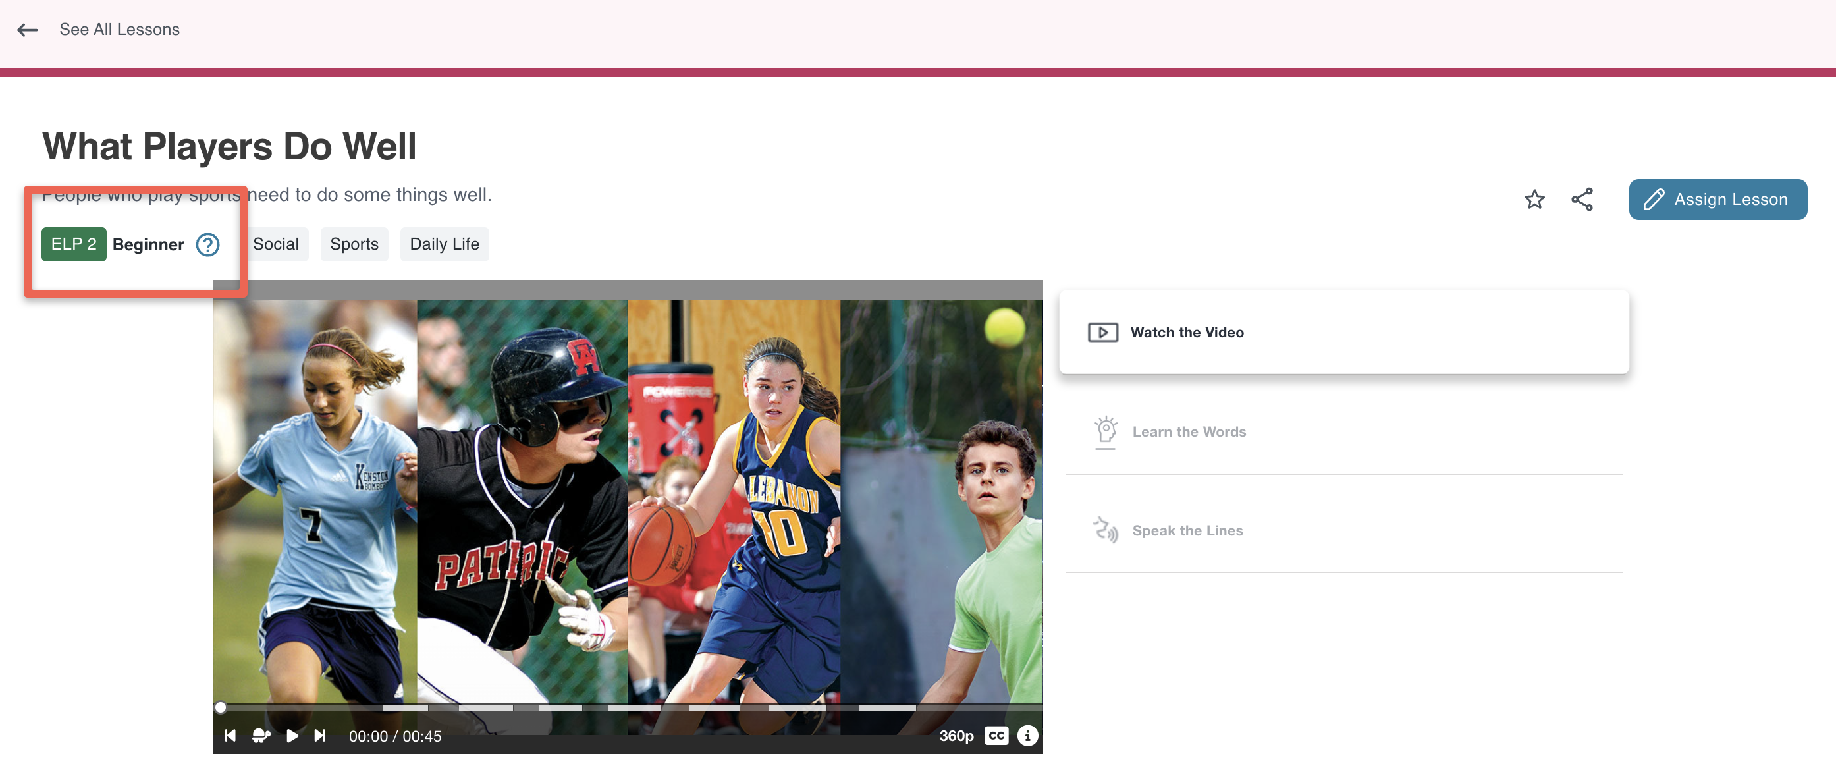Toggle closed captions with CC
This screenshot has height=768, width=1836.
click(996, 735)
